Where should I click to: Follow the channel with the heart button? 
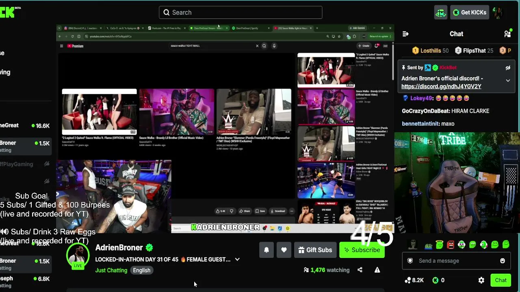click(284, 250)
